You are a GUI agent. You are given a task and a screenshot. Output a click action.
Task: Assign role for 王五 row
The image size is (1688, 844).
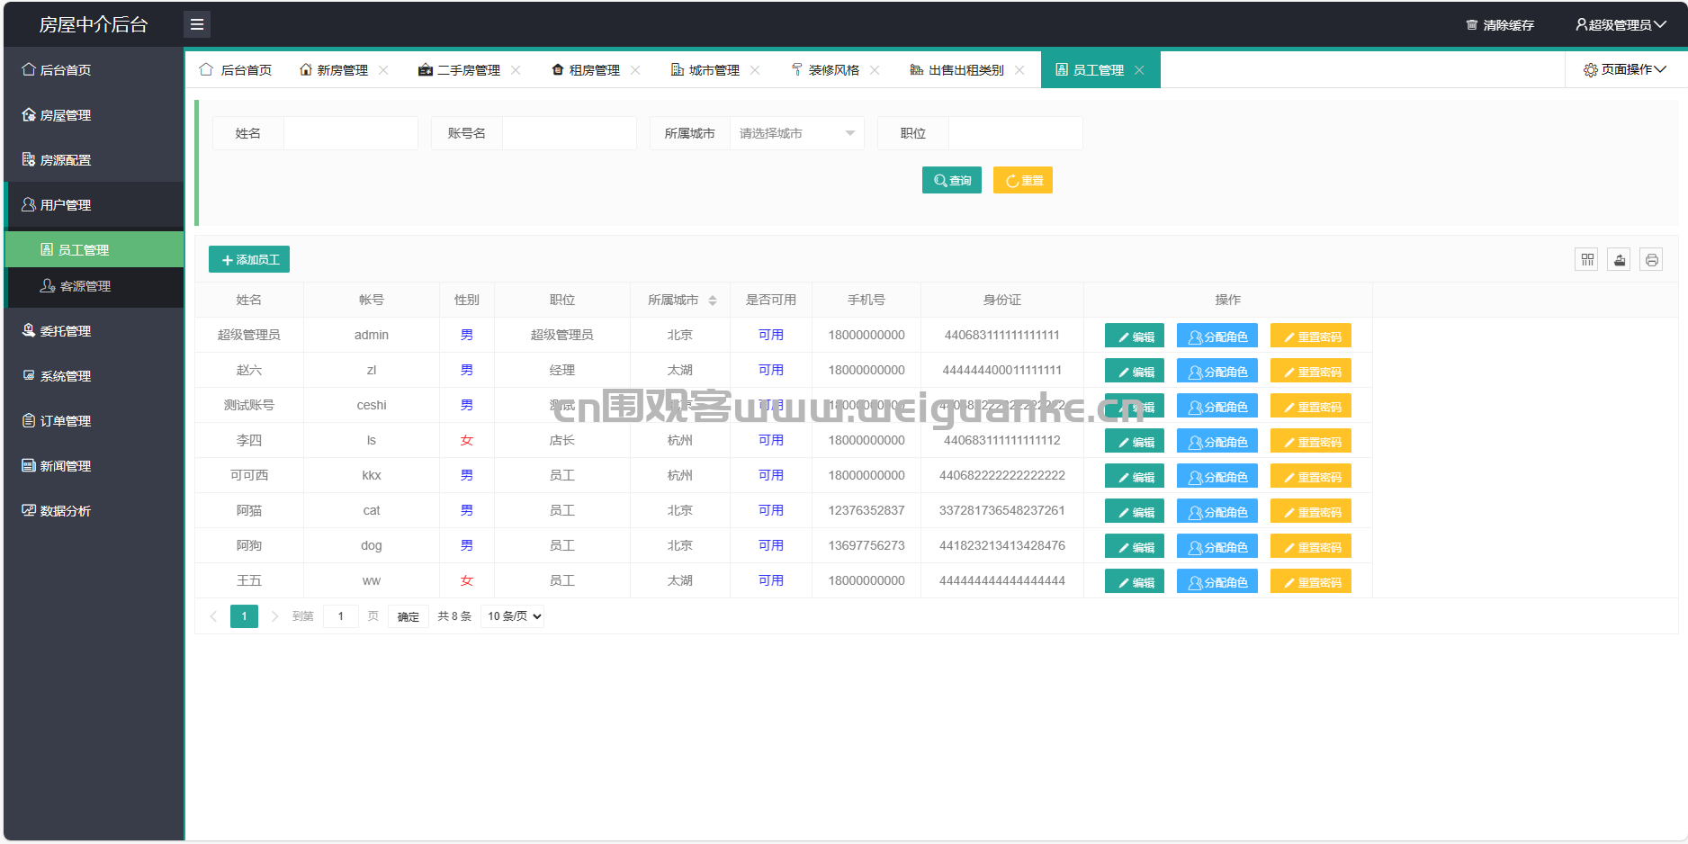click(x=1217, y=581)
